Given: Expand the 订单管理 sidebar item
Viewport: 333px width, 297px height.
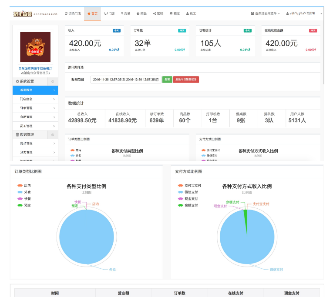Looking at the screenshot, I should 35,108.
